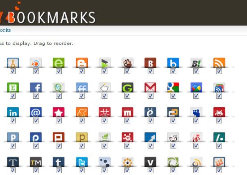The image size is (247, 175).
Task: Select the green swirl icon
Action: click(173, 162)
